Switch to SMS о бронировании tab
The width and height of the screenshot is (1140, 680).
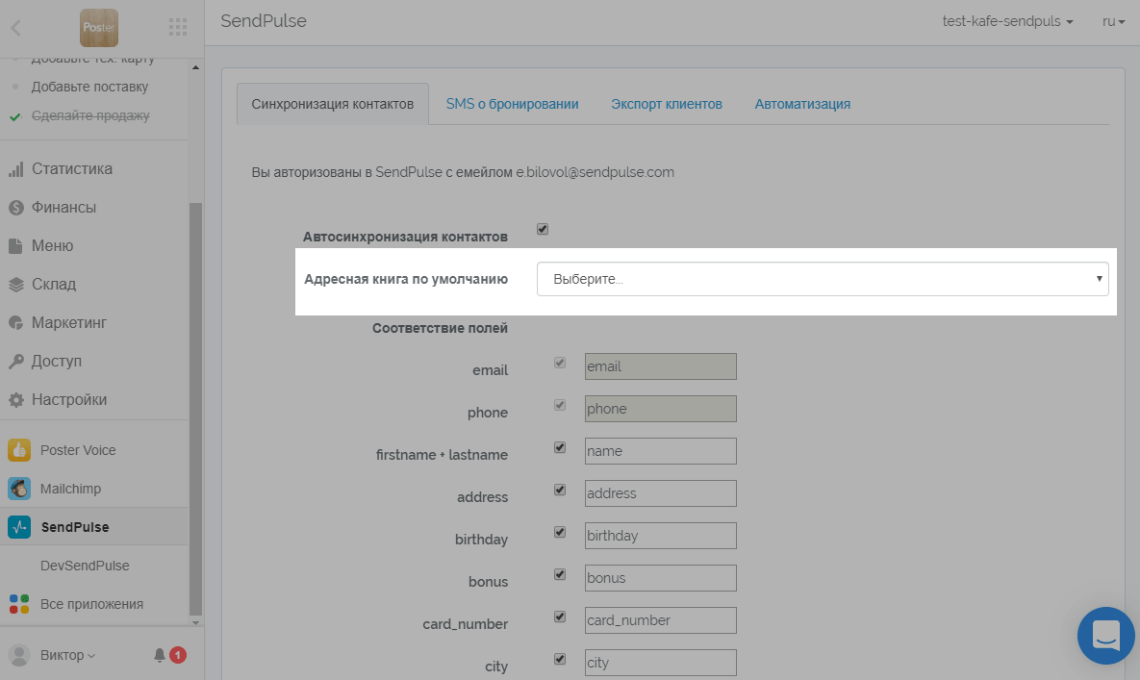click(513, 104)
